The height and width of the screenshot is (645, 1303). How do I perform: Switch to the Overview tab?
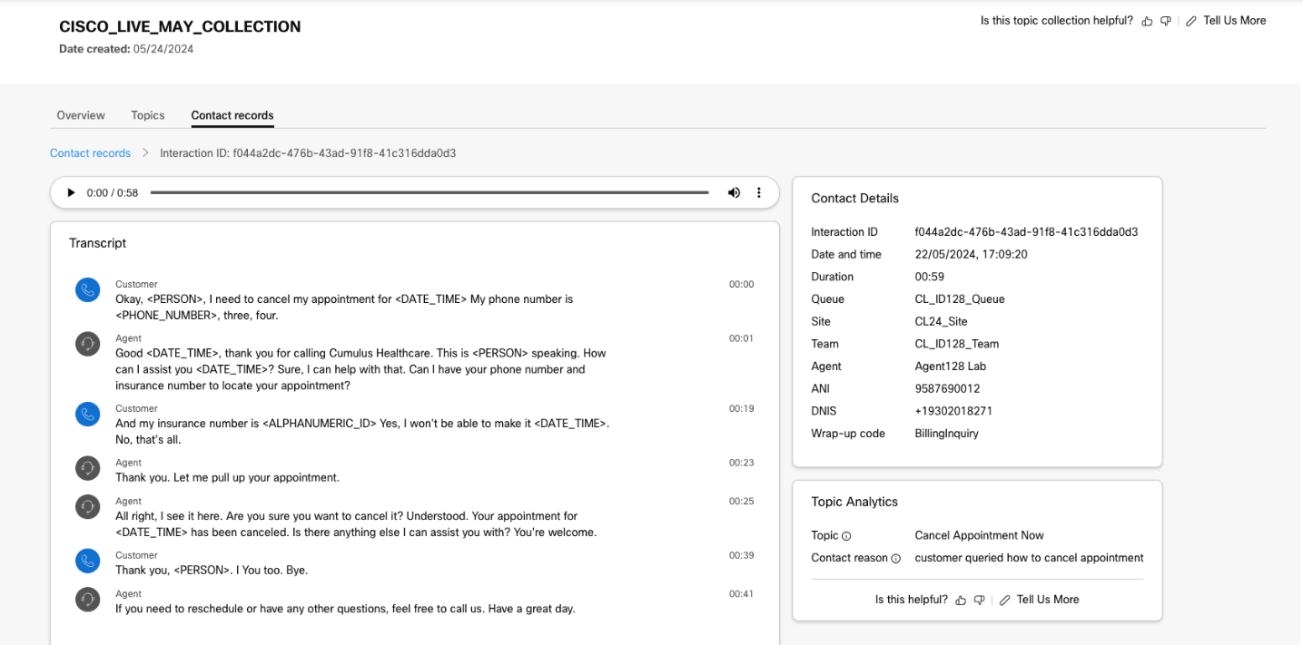pyautogui.click(x=81, y=115)
